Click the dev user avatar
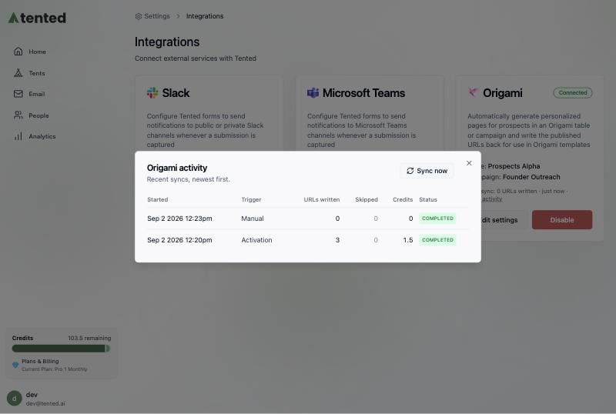616x414 pixels. pyautogui.click(x=15, y=399)
